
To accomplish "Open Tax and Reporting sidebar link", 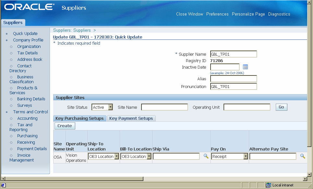I will (x=21, y=127).
